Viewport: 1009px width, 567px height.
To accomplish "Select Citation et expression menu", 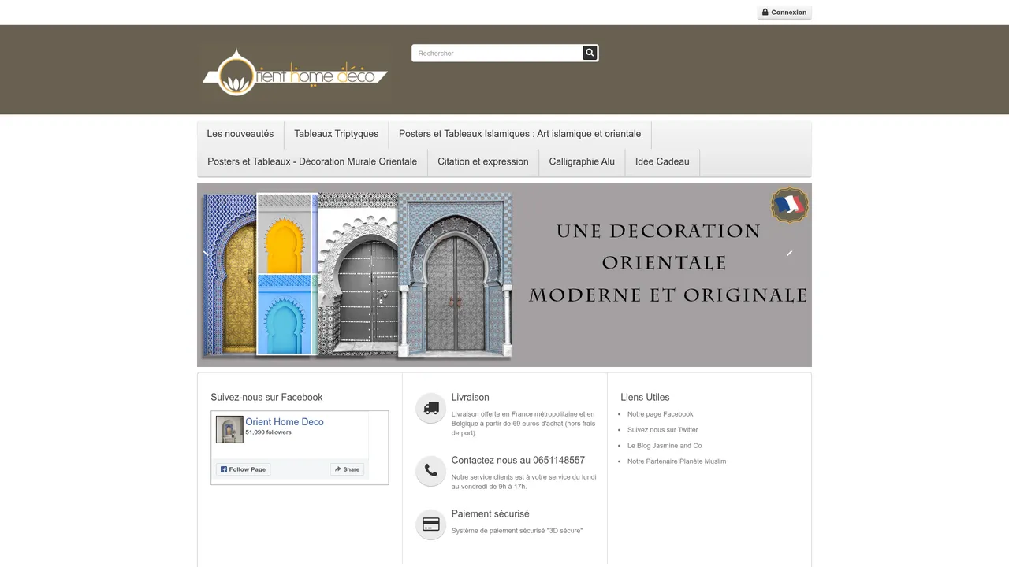I will [x=483, y=161].
